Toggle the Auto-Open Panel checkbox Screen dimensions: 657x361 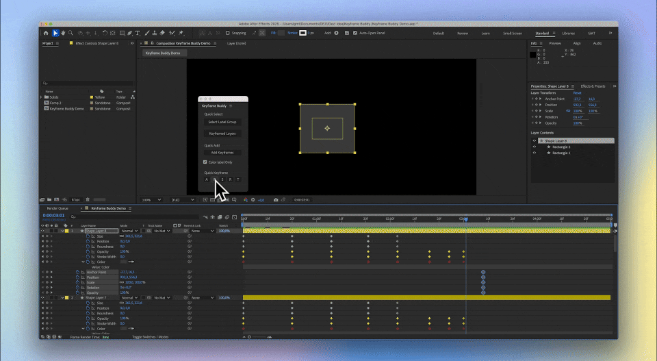coord(355,33)
